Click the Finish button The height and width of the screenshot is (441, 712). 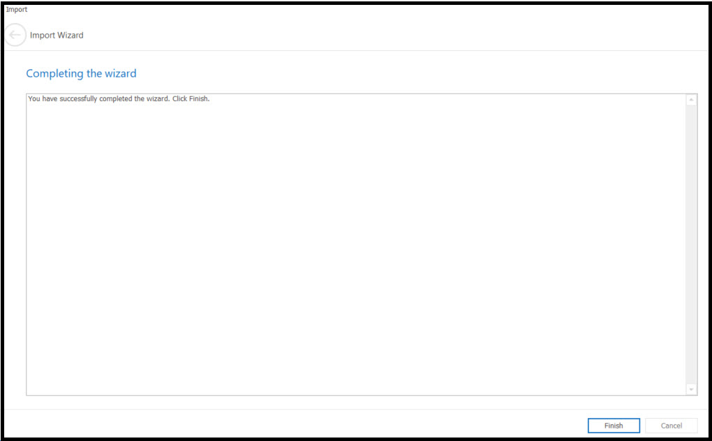click(614, 426)
